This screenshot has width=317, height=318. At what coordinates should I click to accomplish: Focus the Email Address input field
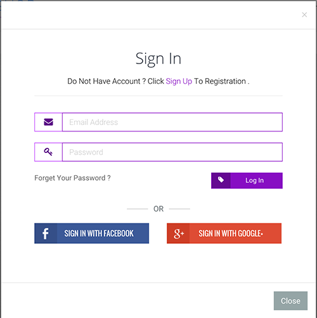[x=172, y=122]
